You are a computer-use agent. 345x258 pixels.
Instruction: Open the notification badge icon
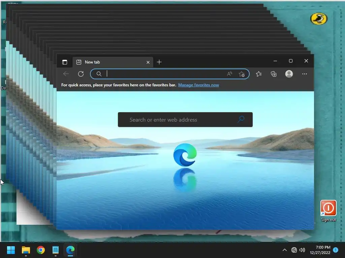point(336,250)
